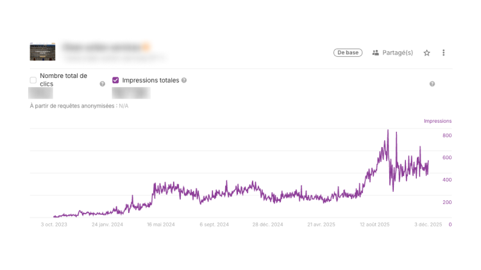Click the '16 mai 2024' date label

pos(161,225)
